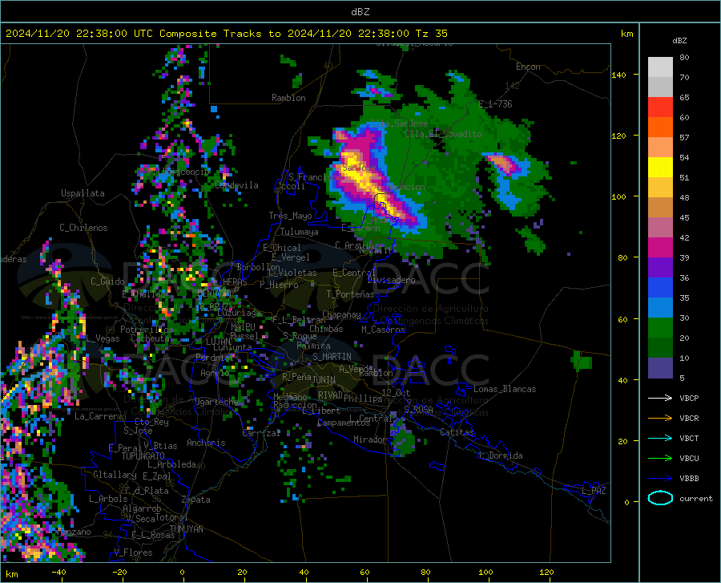721x583 pixels.
Task: Pick the gray swatch between 70 and 65
Action: pyautogui.click(x=660, y=87)
